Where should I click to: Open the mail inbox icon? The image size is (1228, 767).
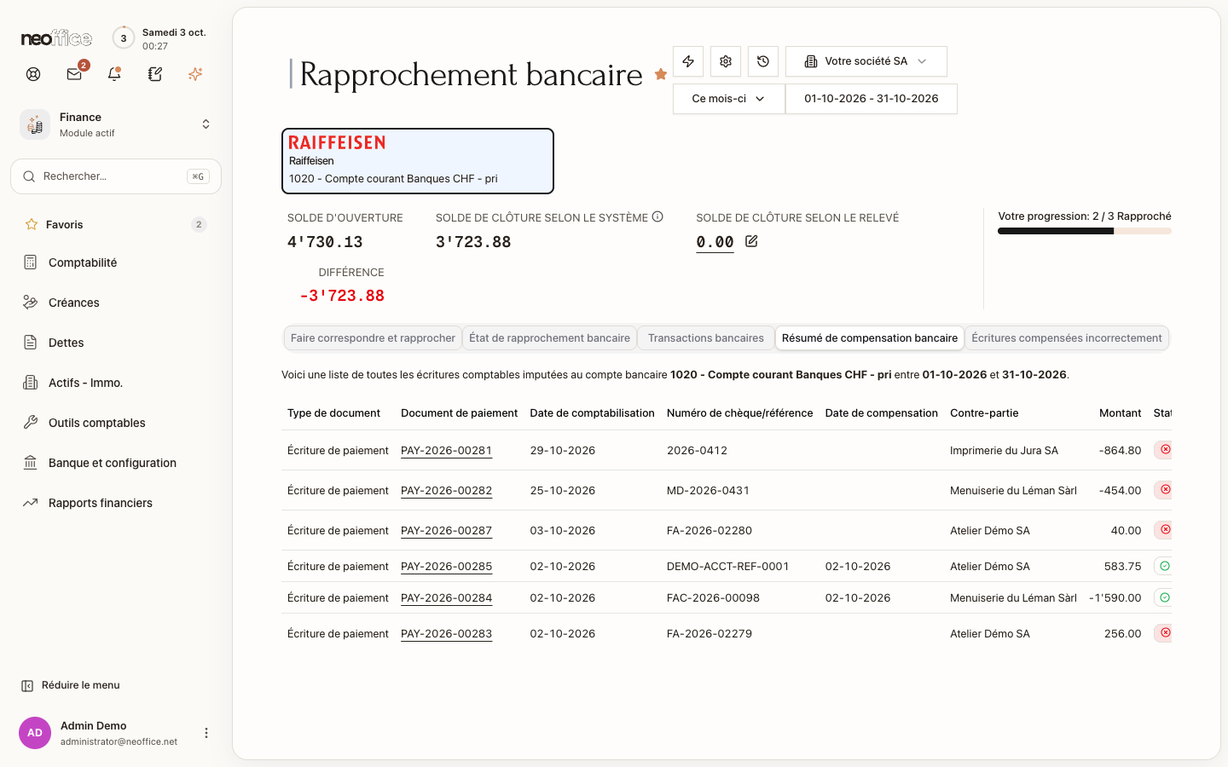(x=74, y=74)
